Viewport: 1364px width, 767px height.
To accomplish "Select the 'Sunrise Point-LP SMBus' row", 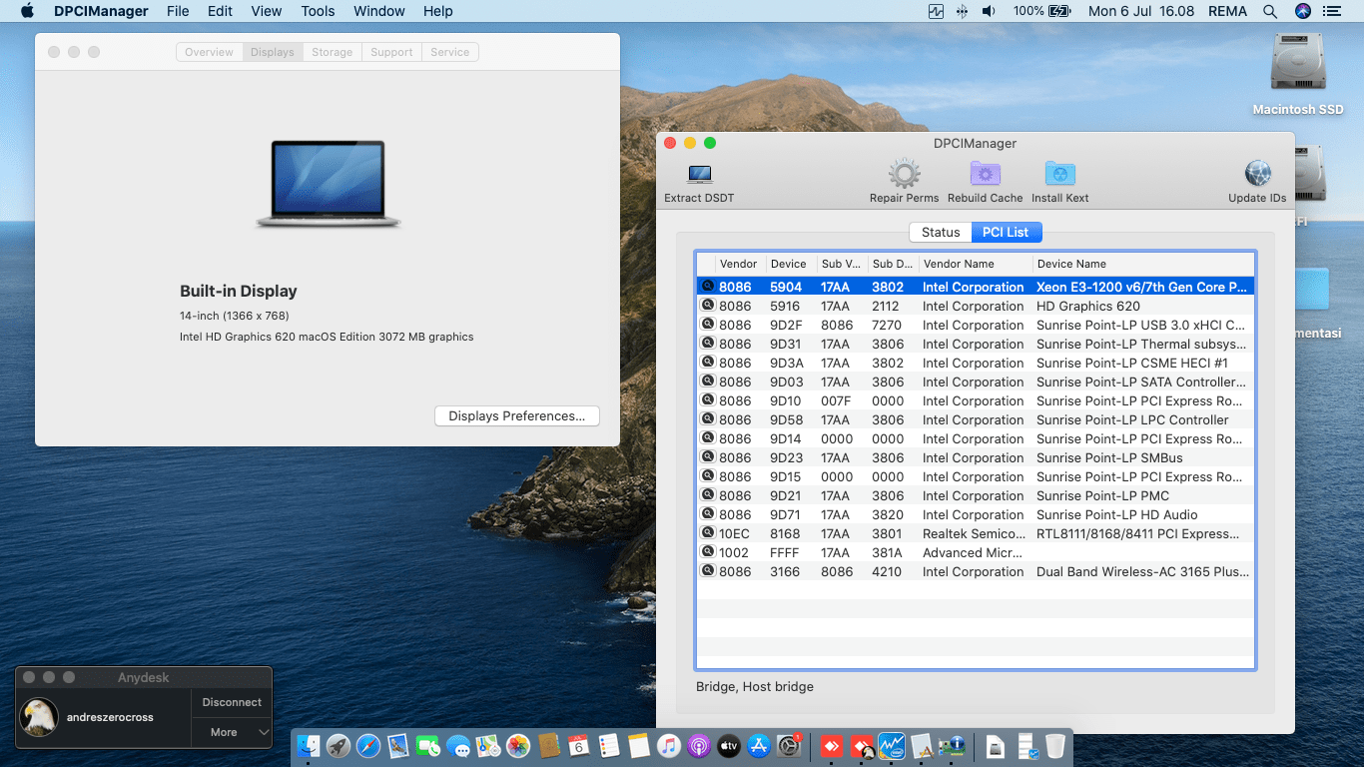I will pyautogui.click(x=975, y=457).
